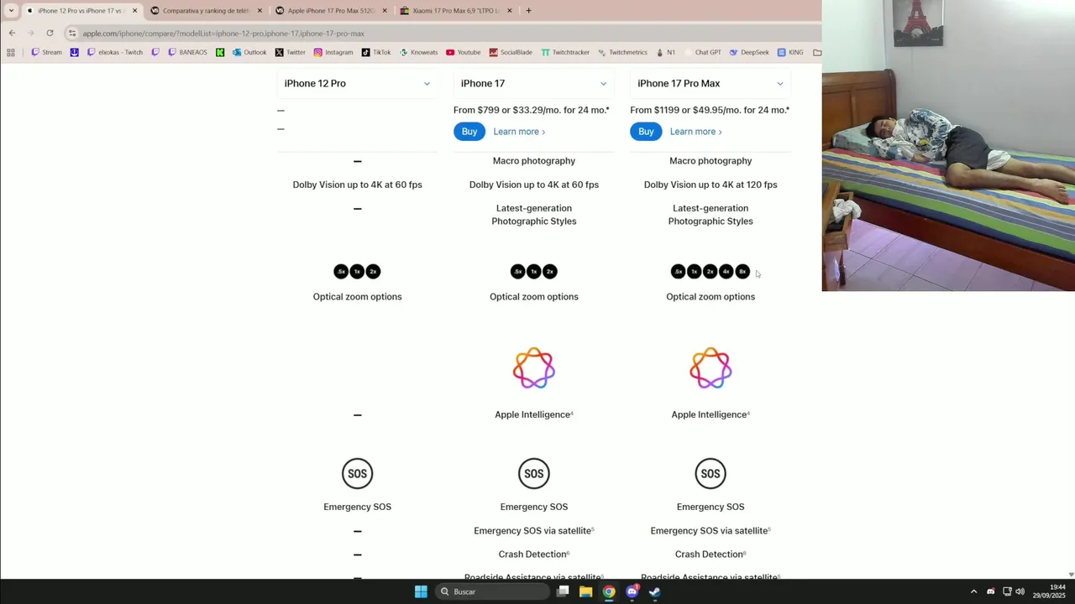Open the browser tab search dropdown
This screenshot has width=1075, height=604.
click(x=11, y=10)
